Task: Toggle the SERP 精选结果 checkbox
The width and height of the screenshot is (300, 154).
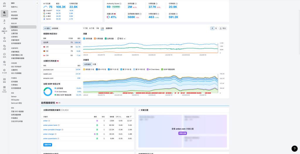Action: click(162, 69)
